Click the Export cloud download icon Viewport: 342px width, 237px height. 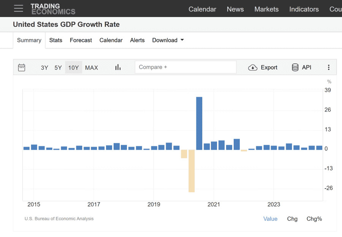coord(253,67)
